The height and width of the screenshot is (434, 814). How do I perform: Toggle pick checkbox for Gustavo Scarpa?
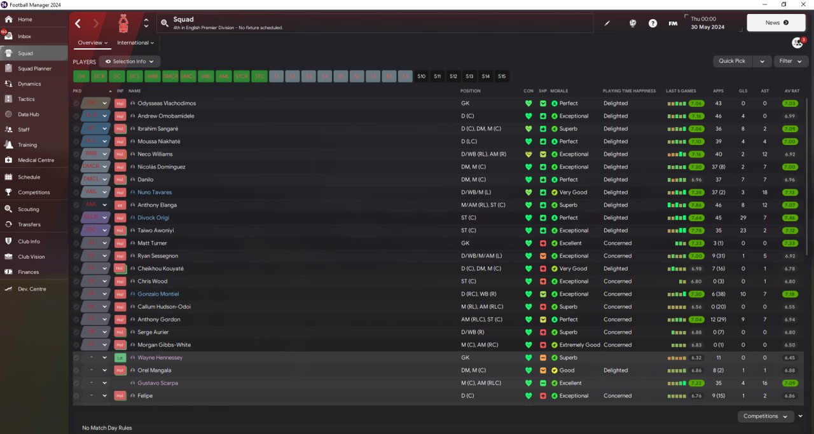(76, 383)
